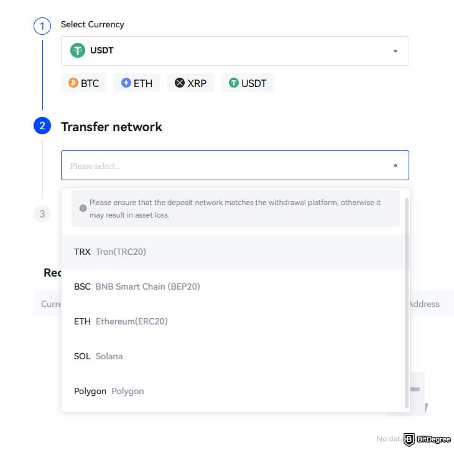Click the deposit network warning text
The width and height of the screenshot is (454, 450).
click(x=235, y=209)
